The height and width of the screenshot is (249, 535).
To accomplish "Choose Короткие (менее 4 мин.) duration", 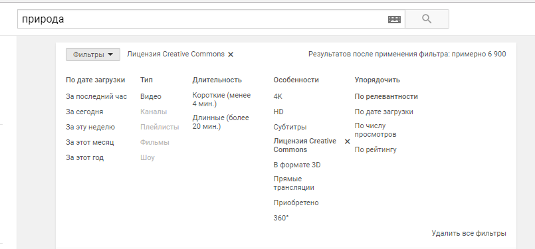I will pos(221,99).
